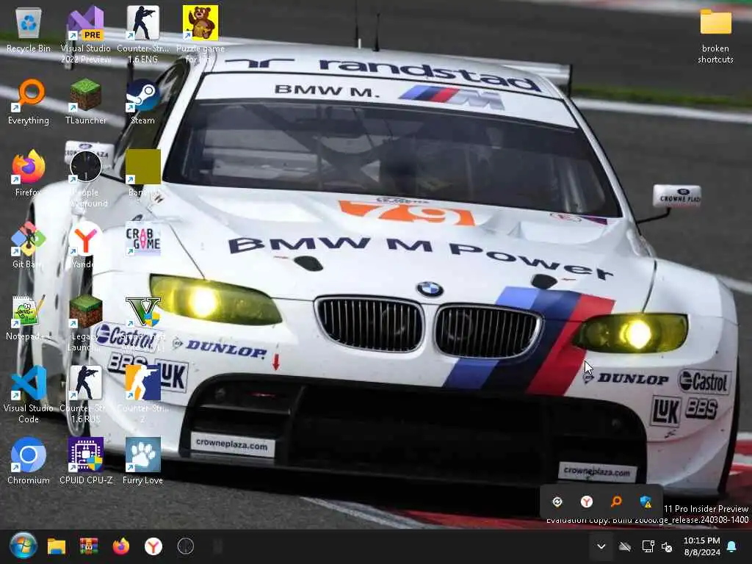Click the Yandex browser taskbar icon
752x564 pixels.
click(153, 546)
